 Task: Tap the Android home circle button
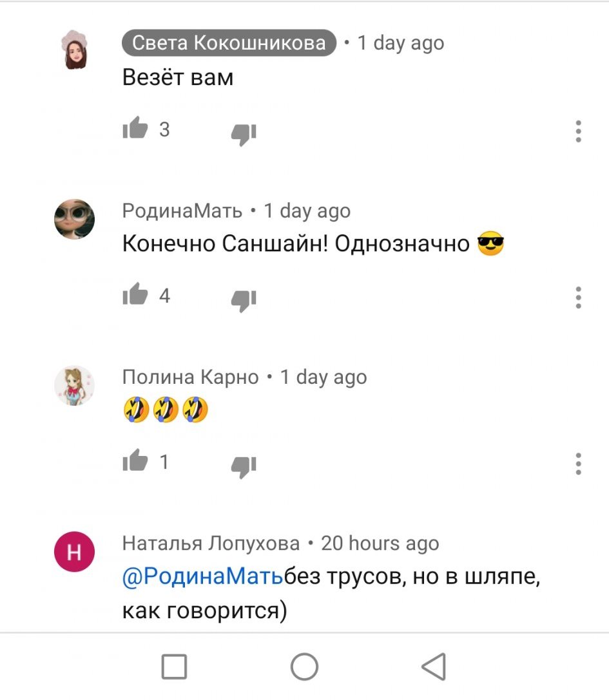(304, 667)
